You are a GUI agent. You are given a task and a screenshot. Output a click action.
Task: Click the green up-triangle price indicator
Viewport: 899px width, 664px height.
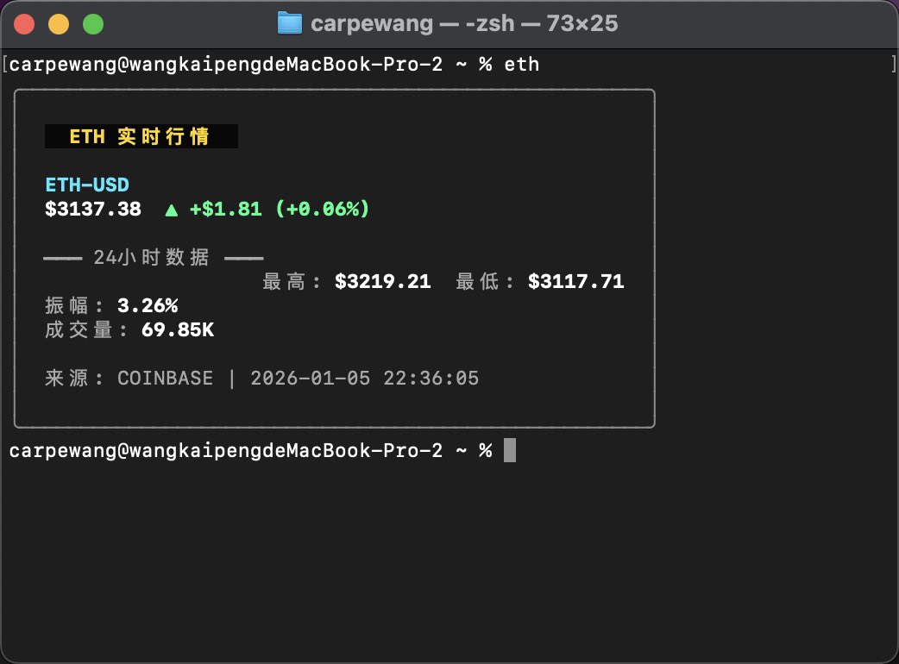(171, 210)
